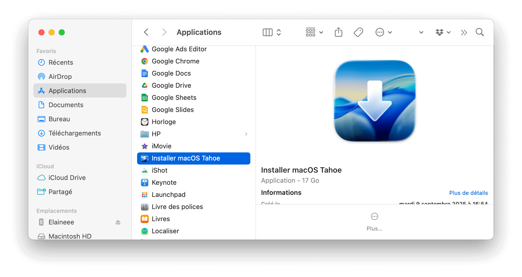Select Google Slides in the list
The image size is (522, 277).
(194, 110)
